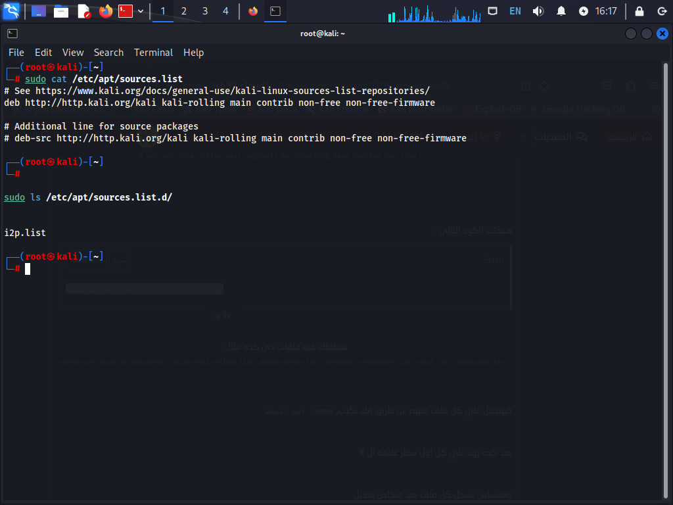Switch to workspace 2
673x505 pixels.
tap(184, 11)
